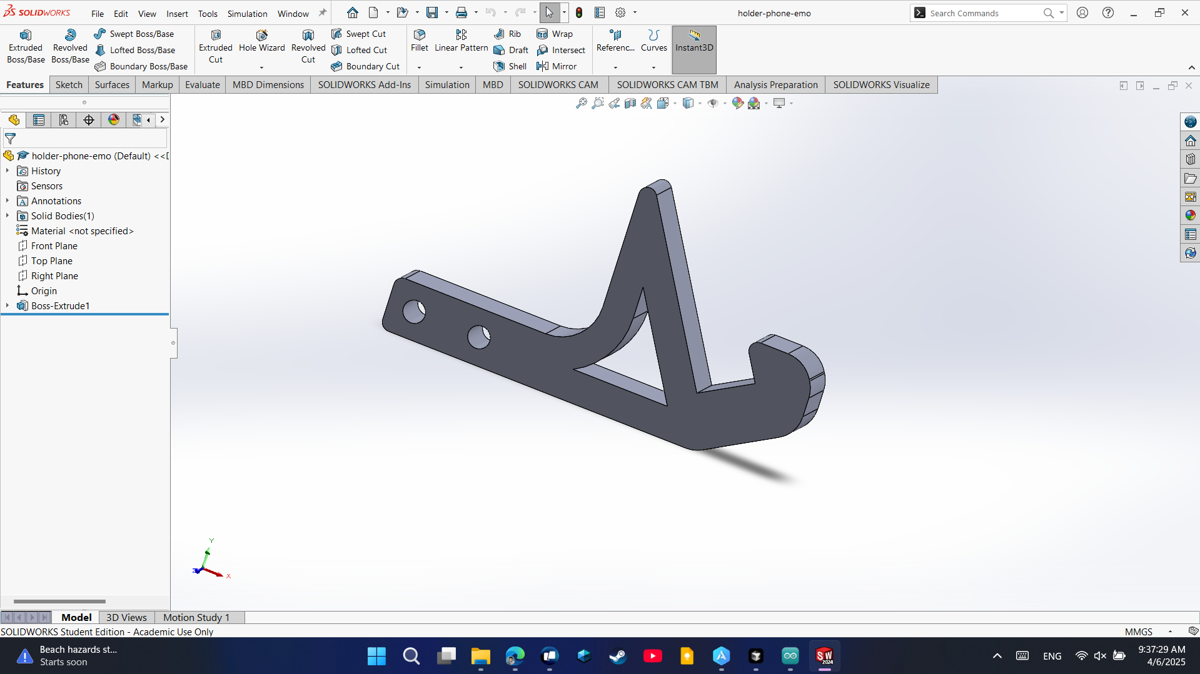This screenshot has width=1200, height=674.
Task: Open Reference Geometry tools
Action: coord(615,41)
